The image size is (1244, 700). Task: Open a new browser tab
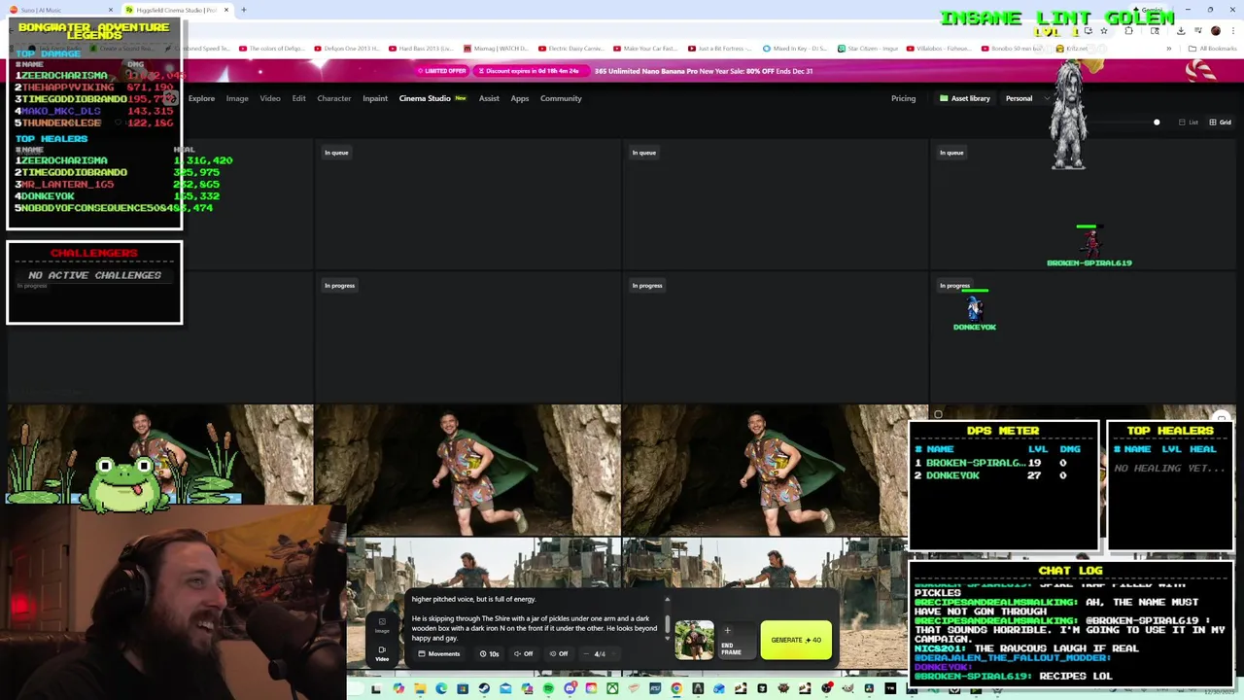pyautogui.click(x=243, y=10)
